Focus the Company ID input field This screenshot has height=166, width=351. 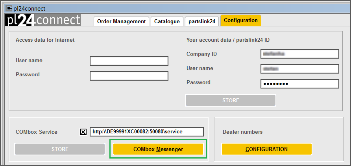tap(300, 54)
